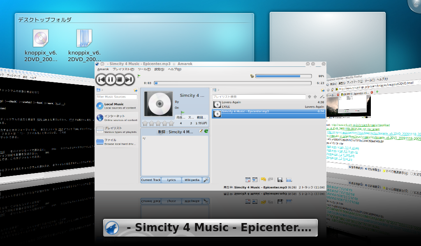Rate the track one star
This screenshot has width=421, height=246.
click(x=145, y=123)
